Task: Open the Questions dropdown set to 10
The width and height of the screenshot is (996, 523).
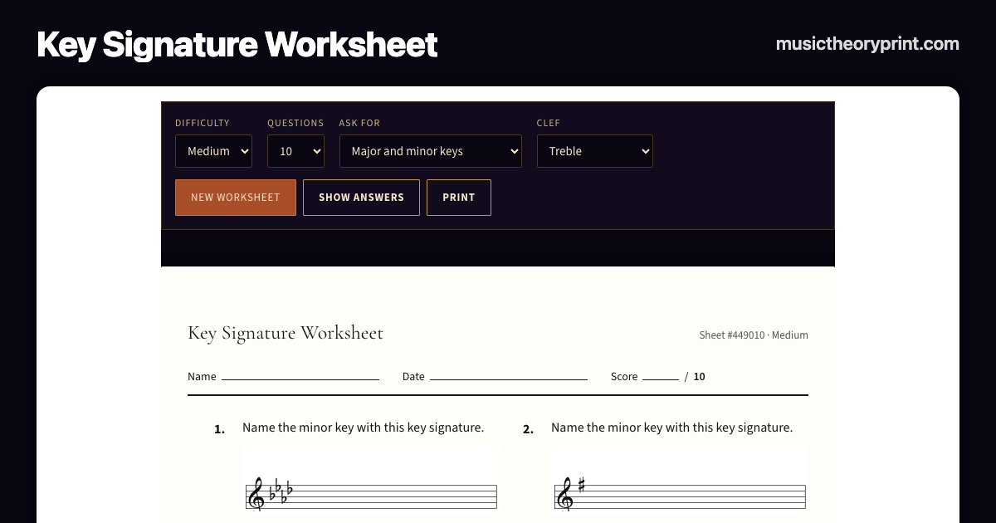Action: point(295,151)
